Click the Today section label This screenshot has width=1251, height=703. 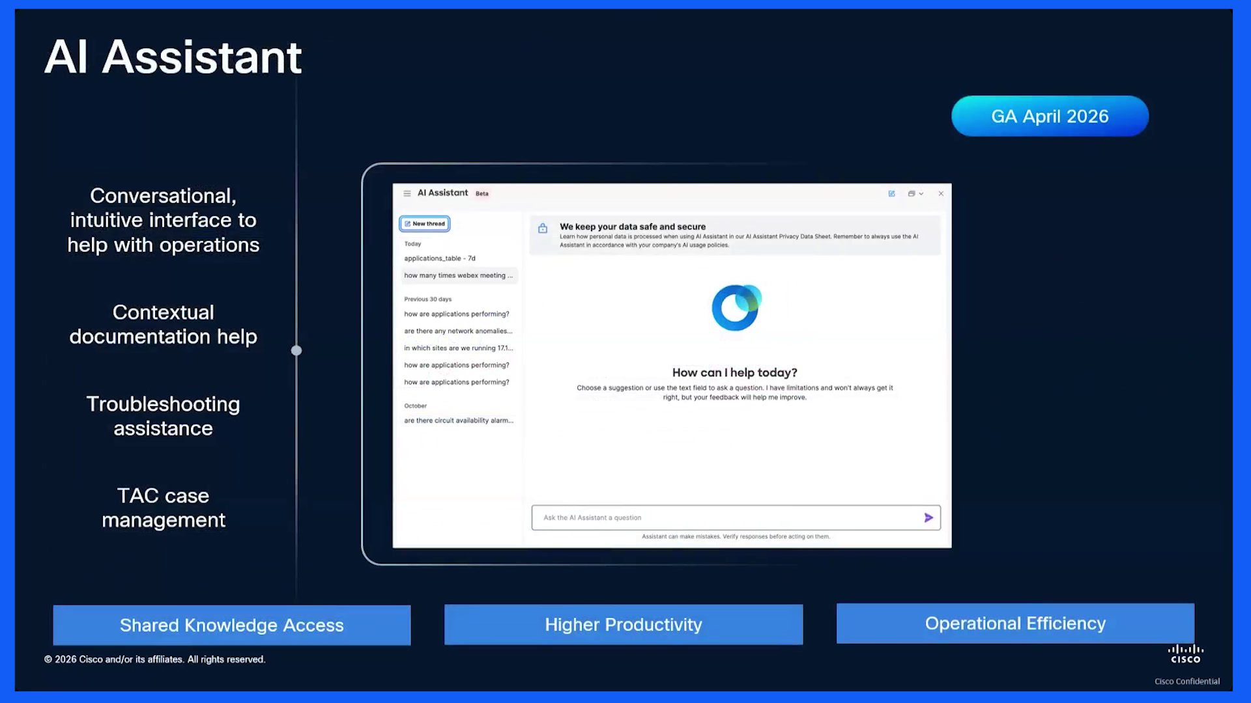(412, 244)
